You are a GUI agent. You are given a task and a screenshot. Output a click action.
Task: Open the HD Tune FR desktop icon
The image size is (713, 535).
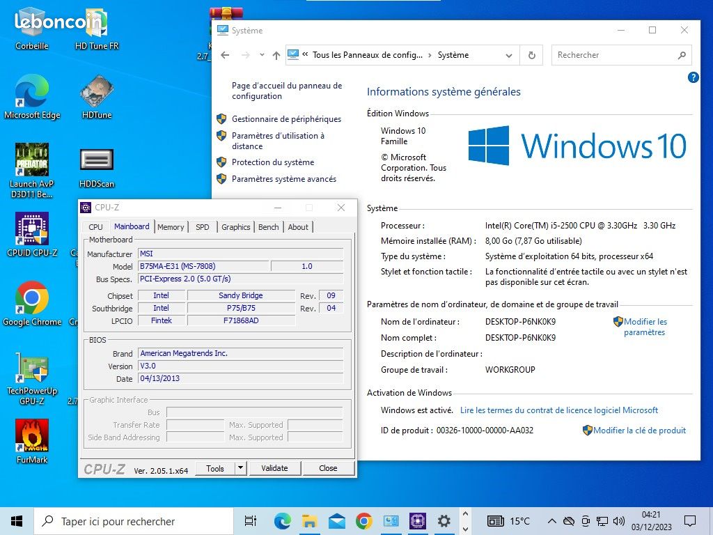pos(96,28)
